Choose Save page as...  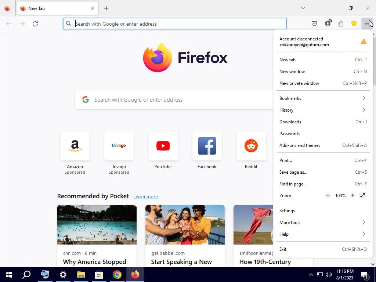pyautogui.click(x=323, y=172)
